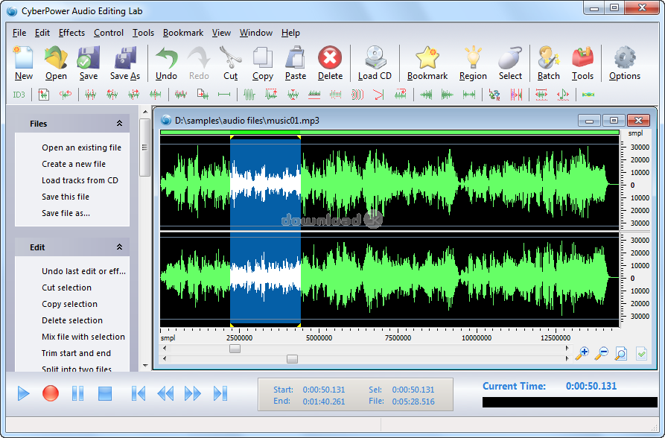Click the Open folder toolbar icon
The image size is (665, 438).
pyautogui.click(x=56, y=57)
